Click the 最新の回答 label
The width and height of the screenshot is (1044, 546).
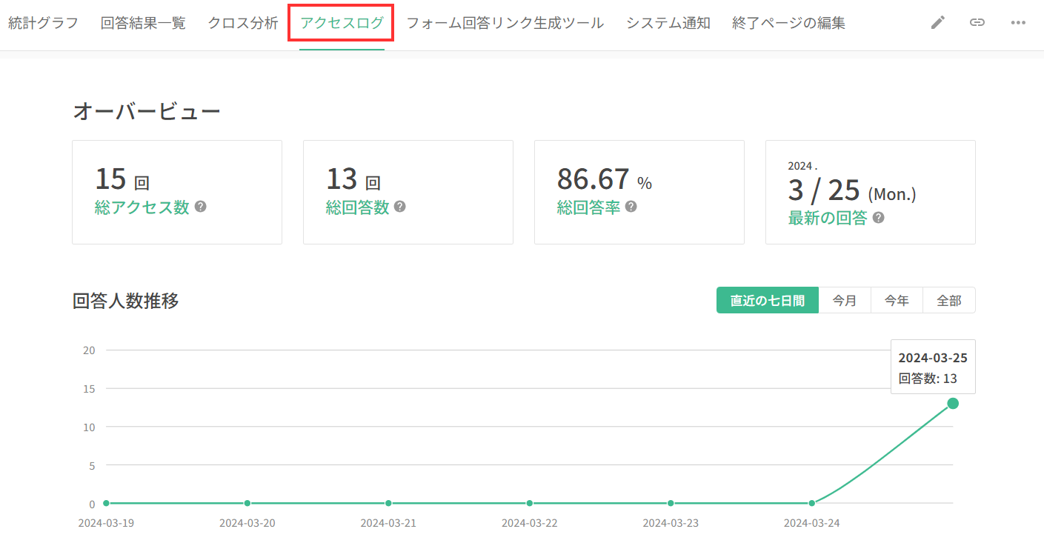828,218
